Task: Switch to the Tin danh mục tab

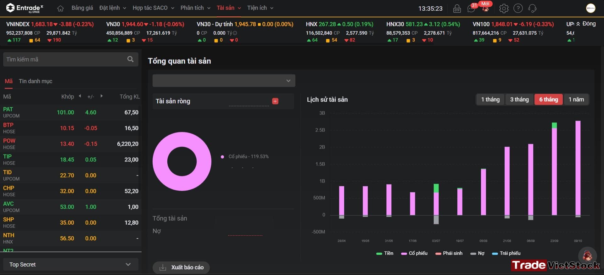Action: coord(36,81)
